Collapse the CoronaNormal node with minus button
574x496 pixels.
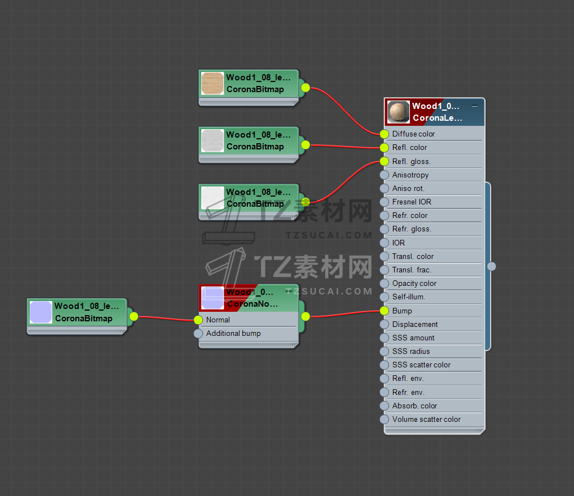(x=289, y=292)
